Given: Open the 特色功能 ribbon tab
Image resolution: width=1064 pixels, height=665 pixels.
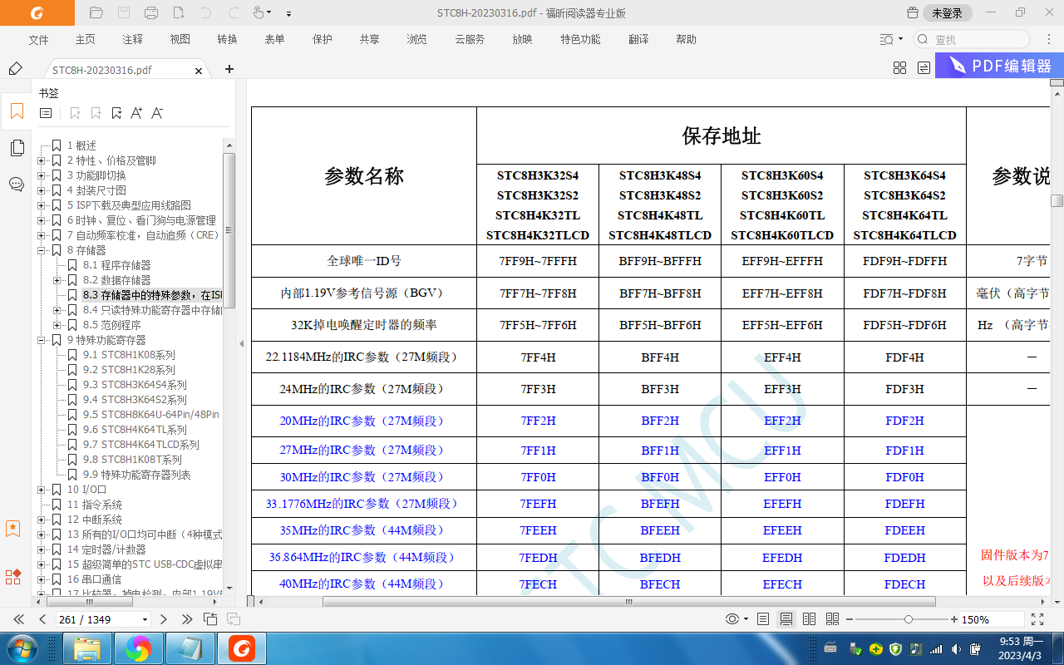Looking at the screenshot, I should tap(580, 39).
